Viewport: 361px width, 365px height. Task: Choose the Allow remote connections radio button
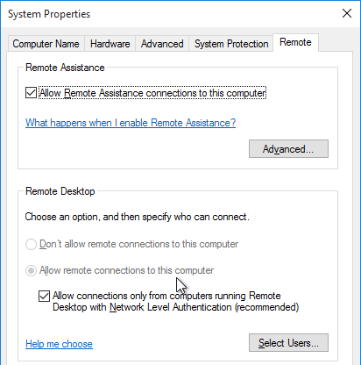pos(31,270)
